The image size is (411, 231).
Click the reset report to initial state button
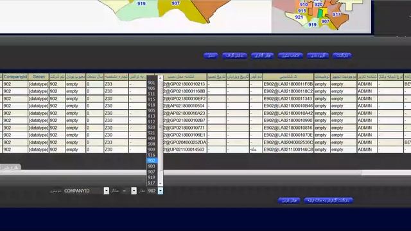[x=328, y=200]
